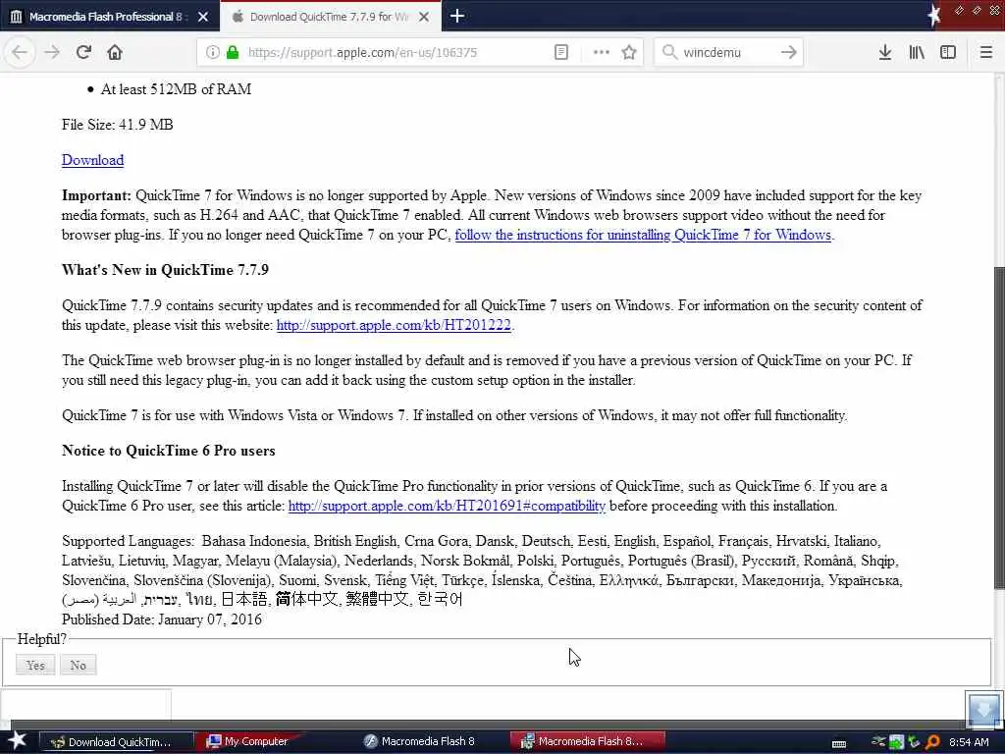The width and height of the screenshot is (1005, 754).
Task: Open the browser home page
Action: (x=115, y=52)
